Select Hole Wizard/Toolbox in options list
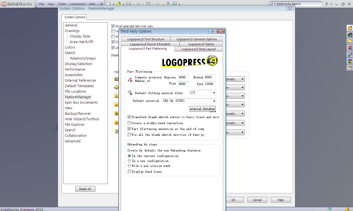This screenshot has width=353, height=211. [x=82, y=119]
